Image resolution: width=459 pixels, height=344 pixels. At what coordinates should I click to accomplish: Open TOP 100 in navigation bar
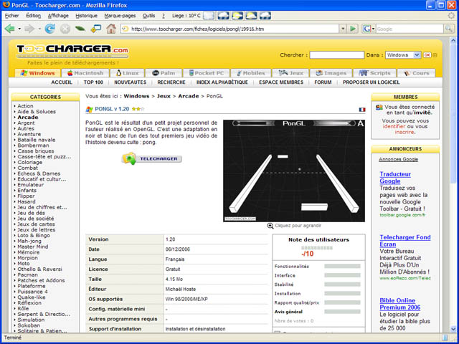point(93,82)
